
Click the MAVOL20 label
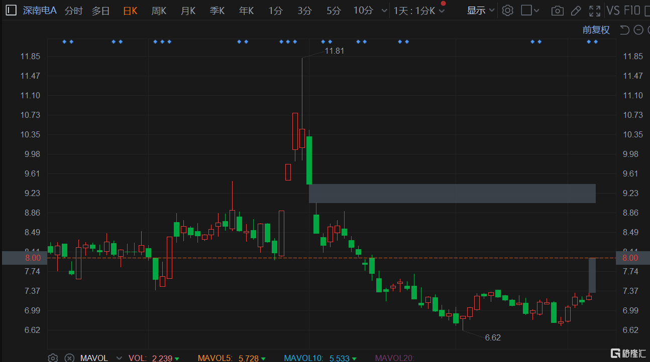(395, 358)
